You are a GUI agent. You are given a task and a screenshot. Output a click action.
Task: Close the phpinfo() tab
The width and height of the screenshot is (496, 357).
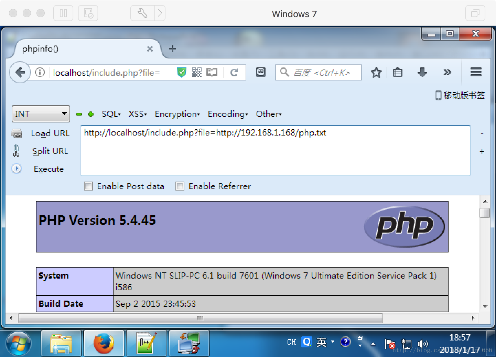click(x=150, y=49)
